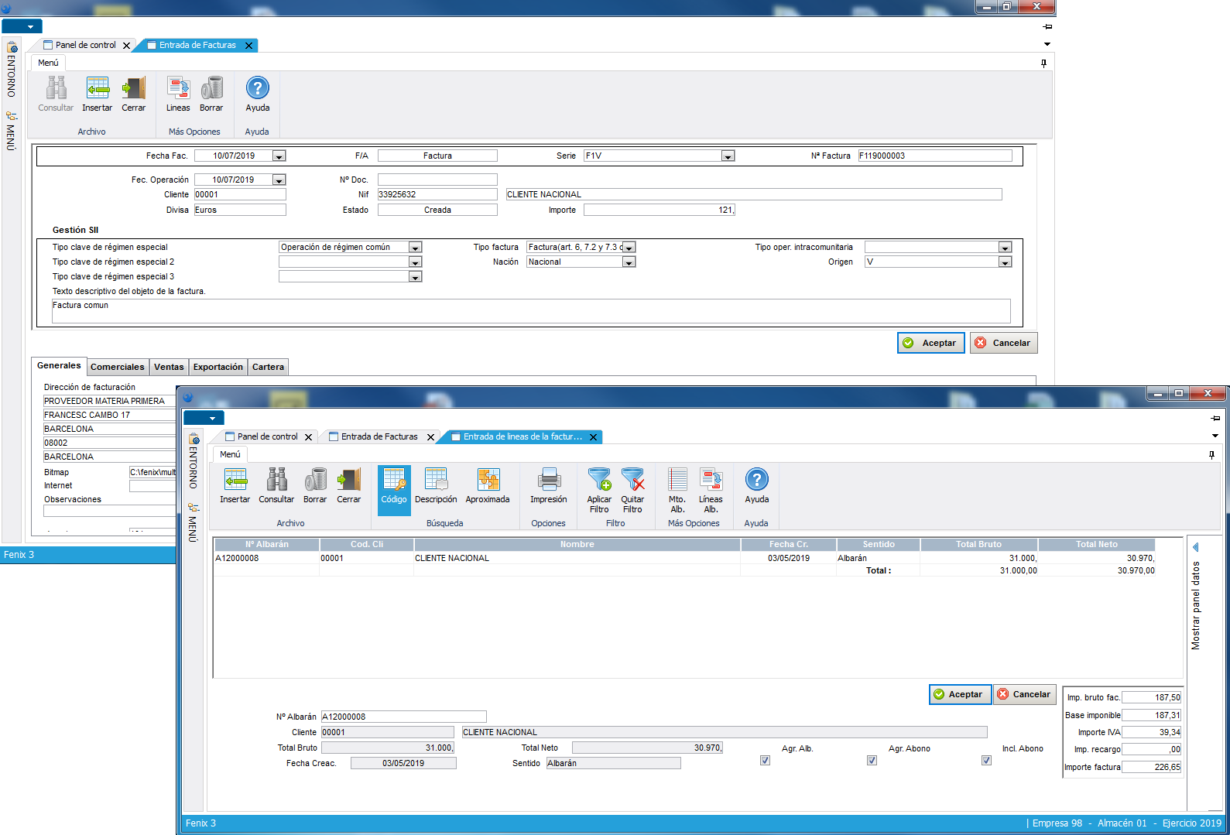Select Código search mode icon
This screenshot has height=835, width=1230.
(394, 481)
